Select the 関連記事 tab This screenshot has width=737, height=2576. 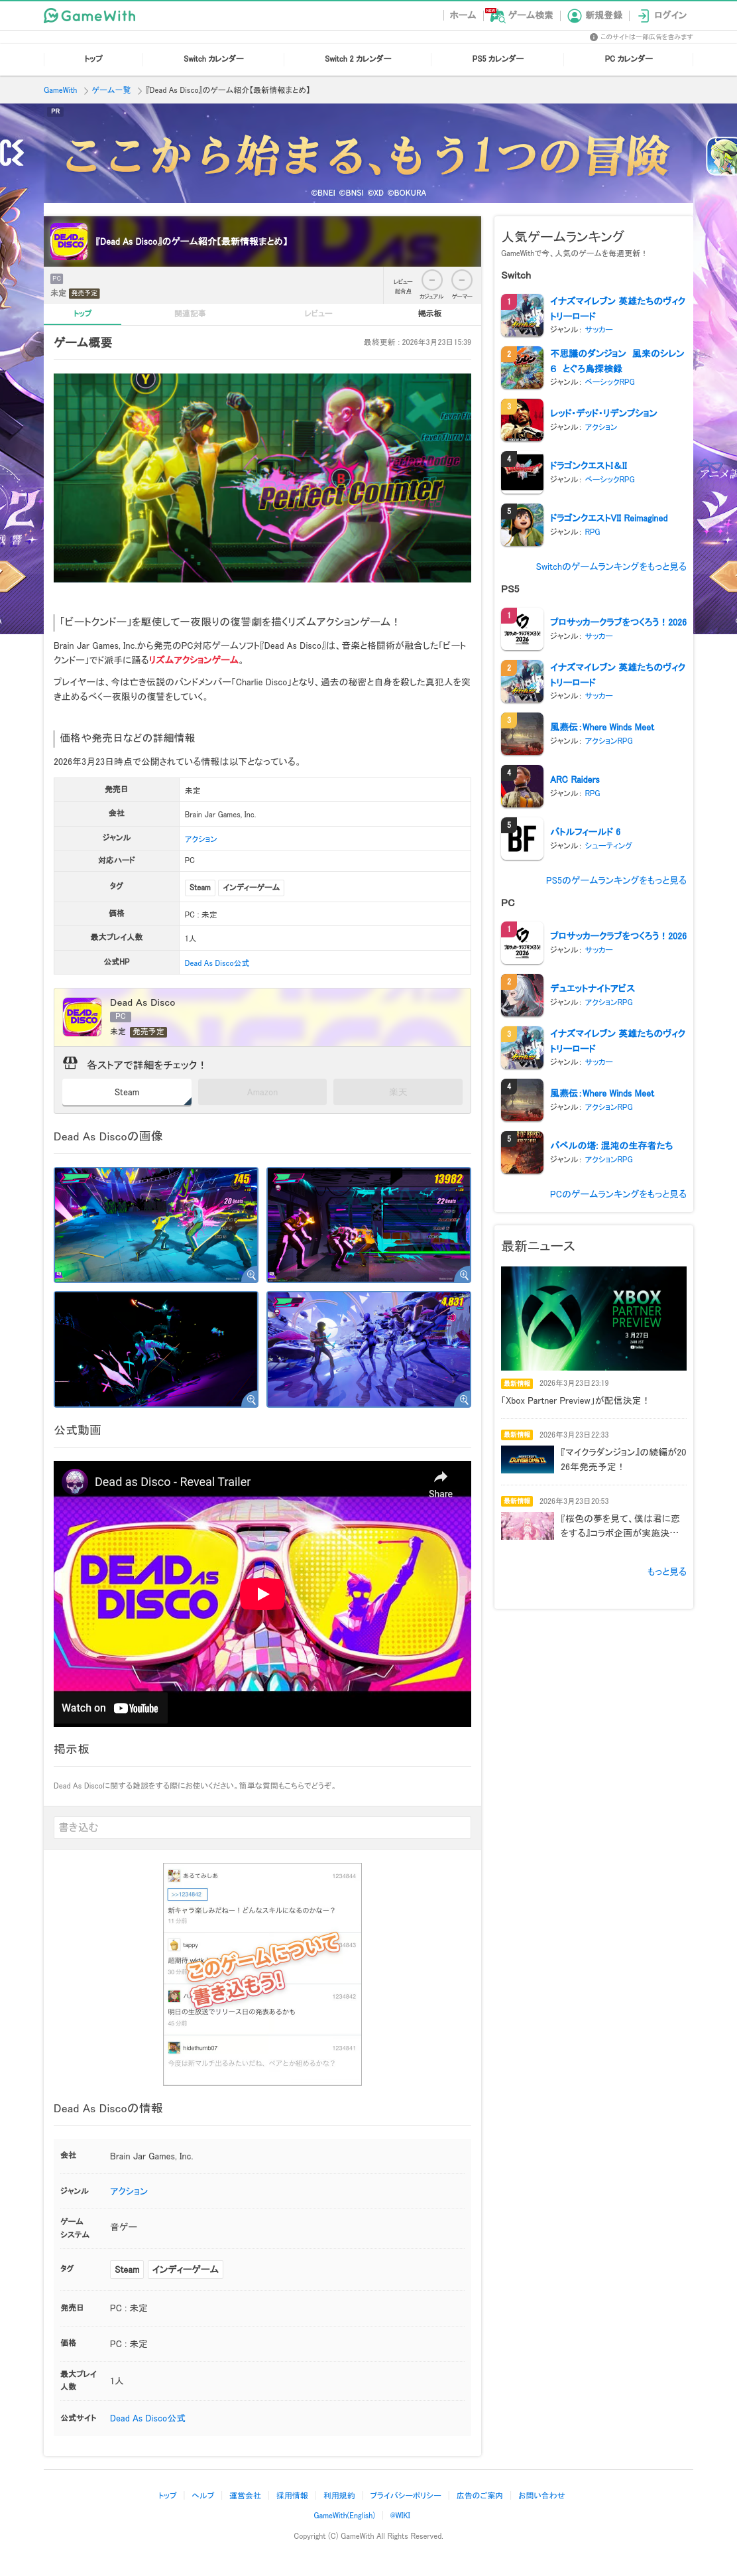190,313
